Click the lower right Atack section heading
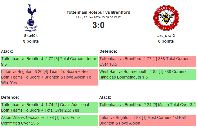 tap(105, 97)
